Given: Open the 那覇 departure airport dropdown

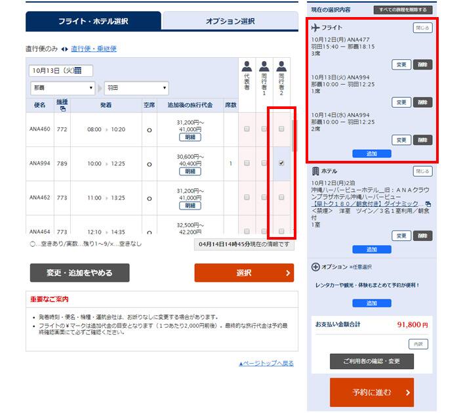Looking at the screenshot, I should pyautogui.click(x=62, y=88).
